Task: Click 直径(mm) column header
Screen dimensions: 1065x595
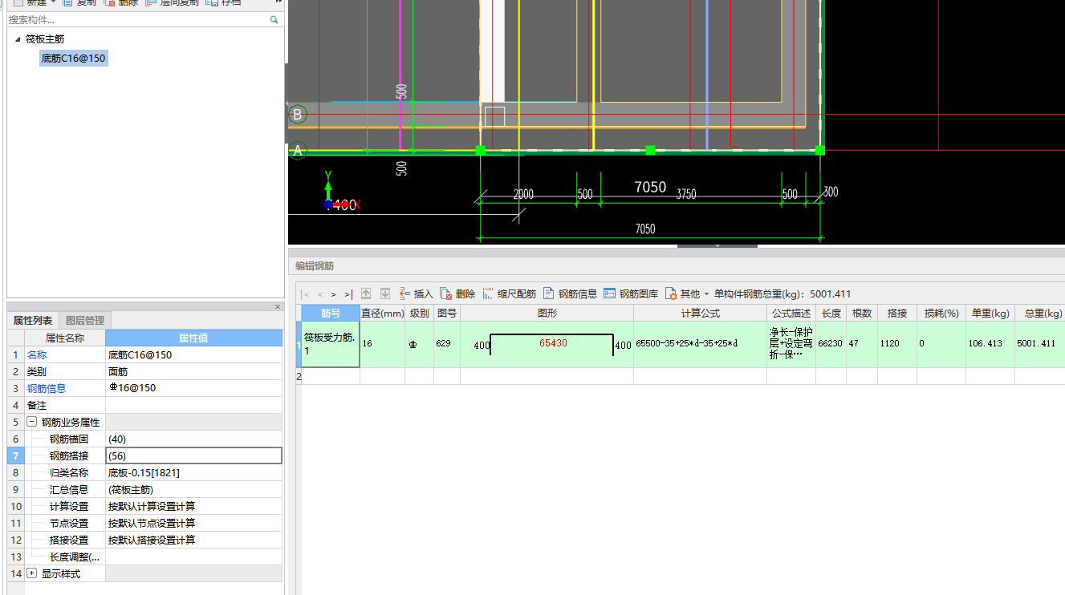Action: (382, 313)
